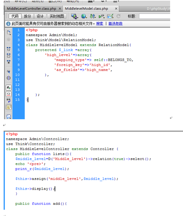The width and height of the screenshot is (183, 216).
Task: Click the greyed Refresh icon
Action: tap(118, 16)
